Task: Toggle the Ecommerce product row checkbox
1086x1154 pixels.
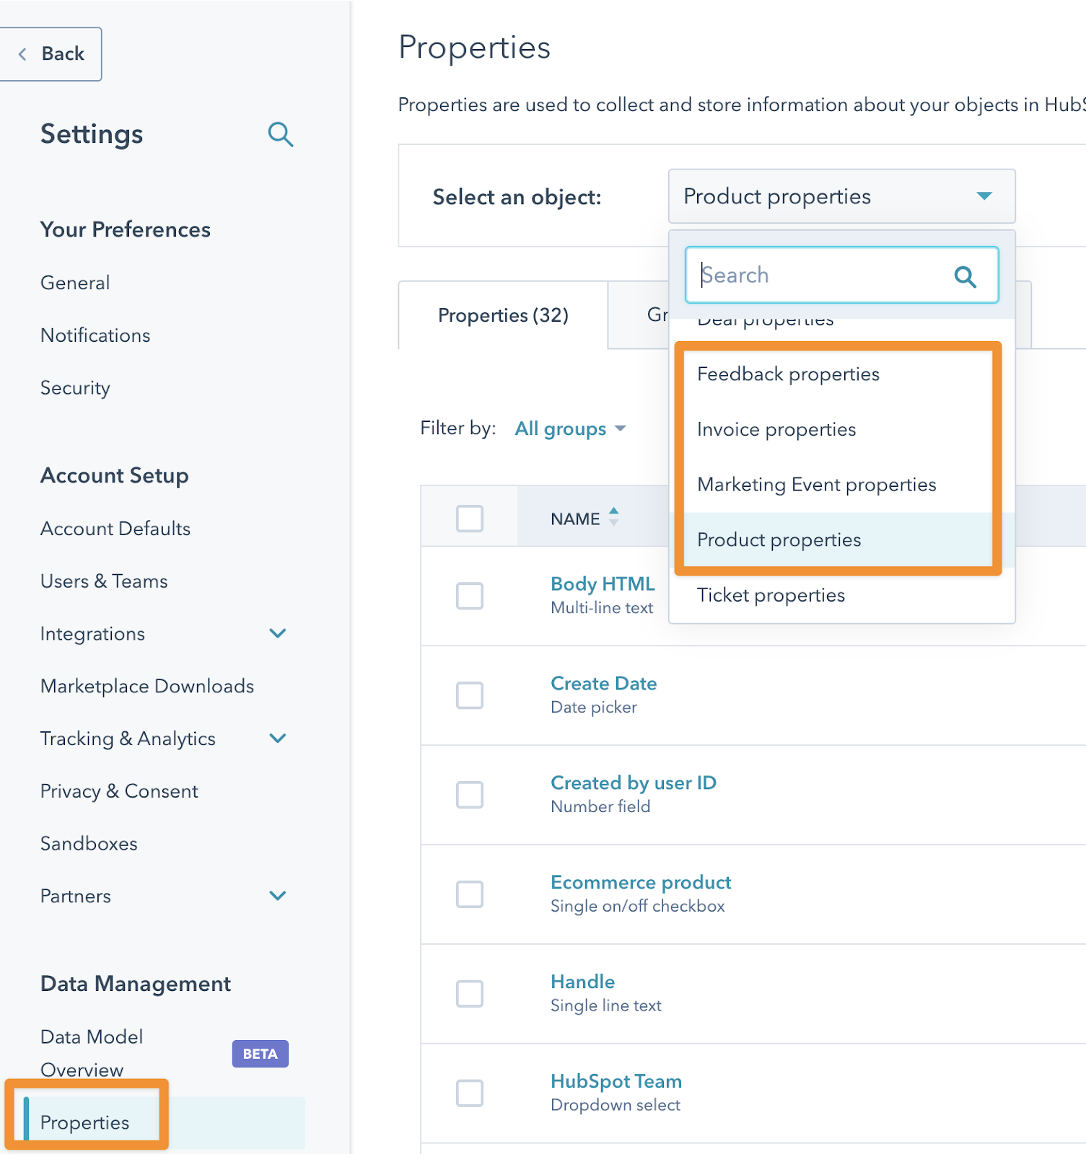Action: pos(470,894)
